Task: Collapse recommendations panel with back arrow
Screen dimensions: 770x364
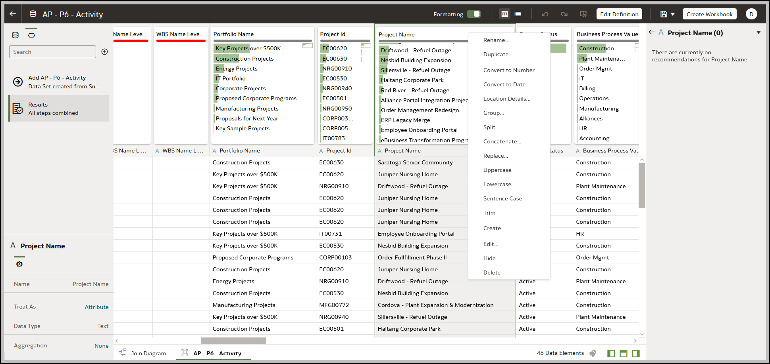Action: [x=652, y=32]
